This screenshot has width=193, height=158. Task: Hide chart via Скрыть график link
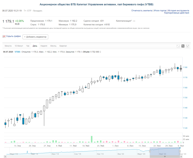tap(13, 36)
